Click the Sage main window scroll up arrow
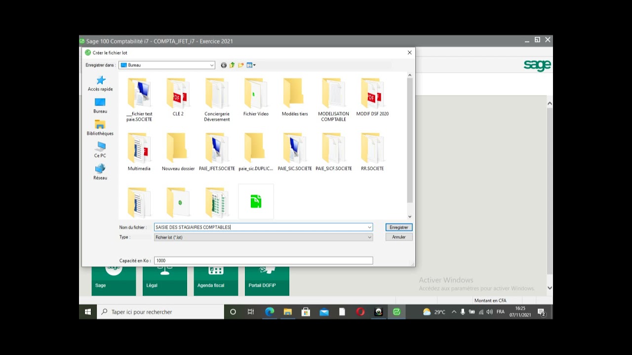 tap(550, 104)
